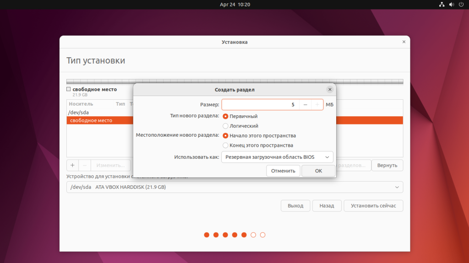Image resolution: width=469 pixels, height=263 pixels.
Task: Close the Создать раздел dialog
Action: pos(330,90)
